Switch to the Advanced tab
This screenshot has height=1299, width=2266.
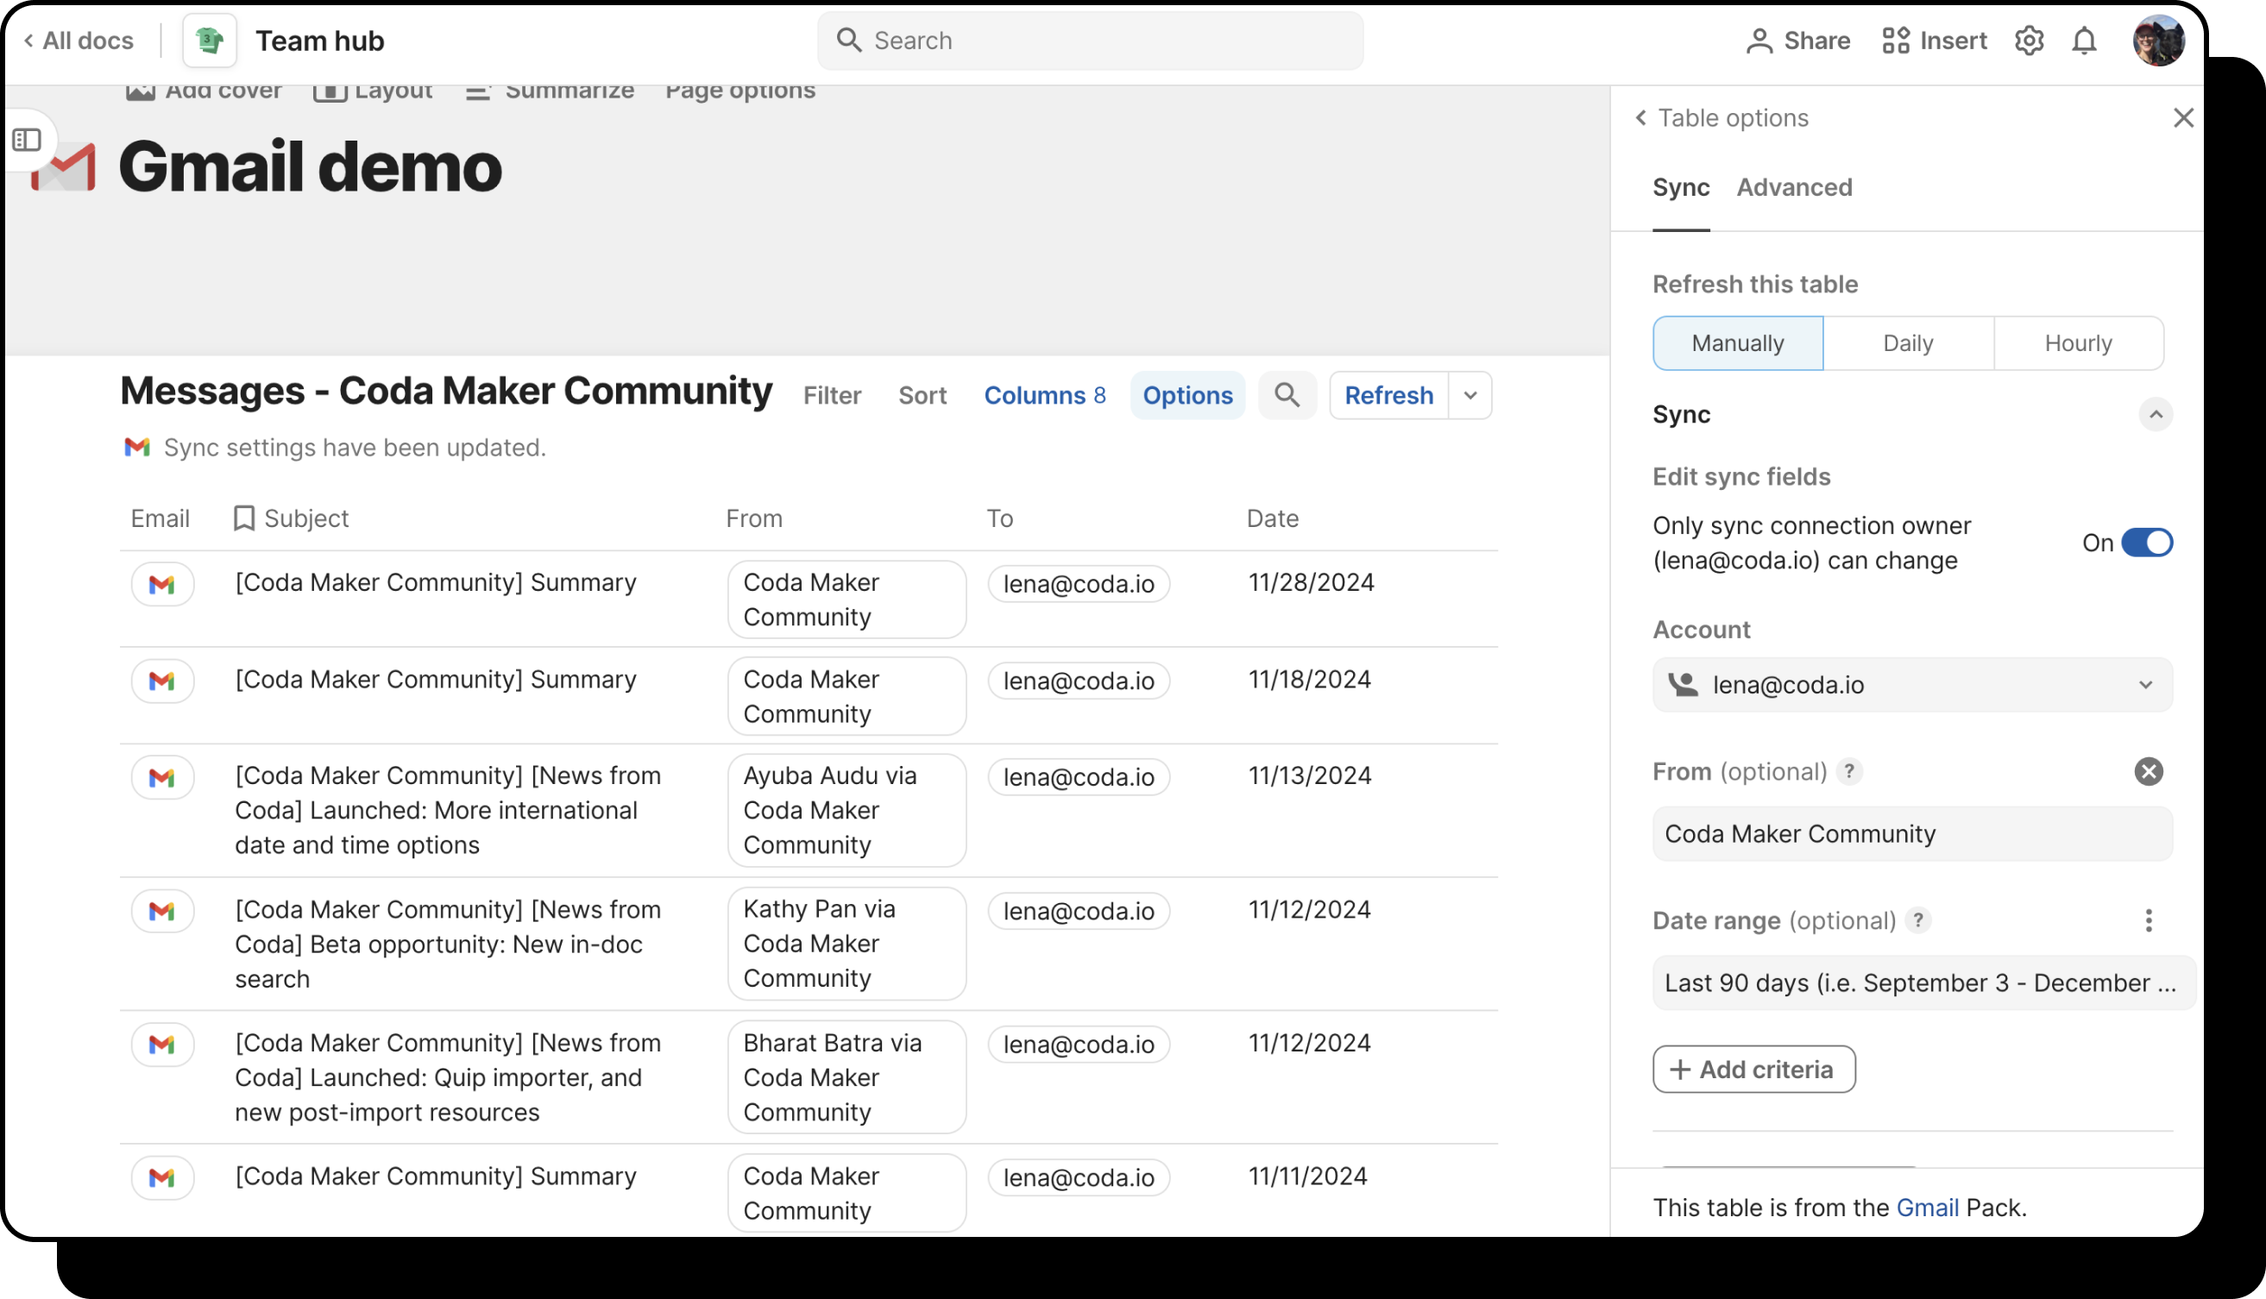click(x=1794, y=187)
